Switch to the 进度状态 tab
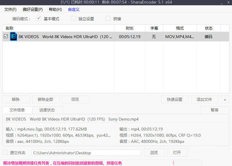This screenshot has width=232, height=166. point(47,110)
